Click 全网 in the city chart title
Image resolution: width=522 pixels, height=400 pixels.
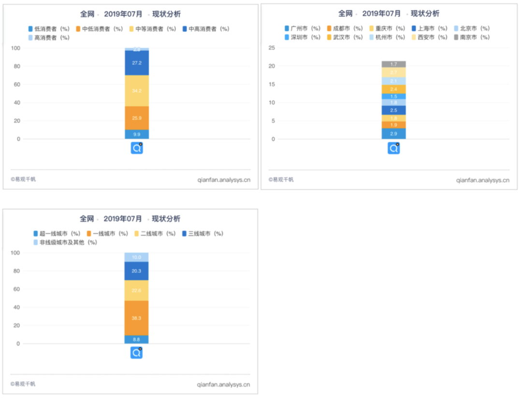(346, 14)
